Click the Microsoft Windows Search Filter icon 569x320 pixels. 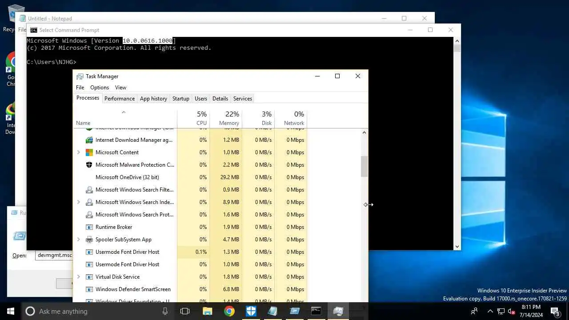[x=89, y=190]
